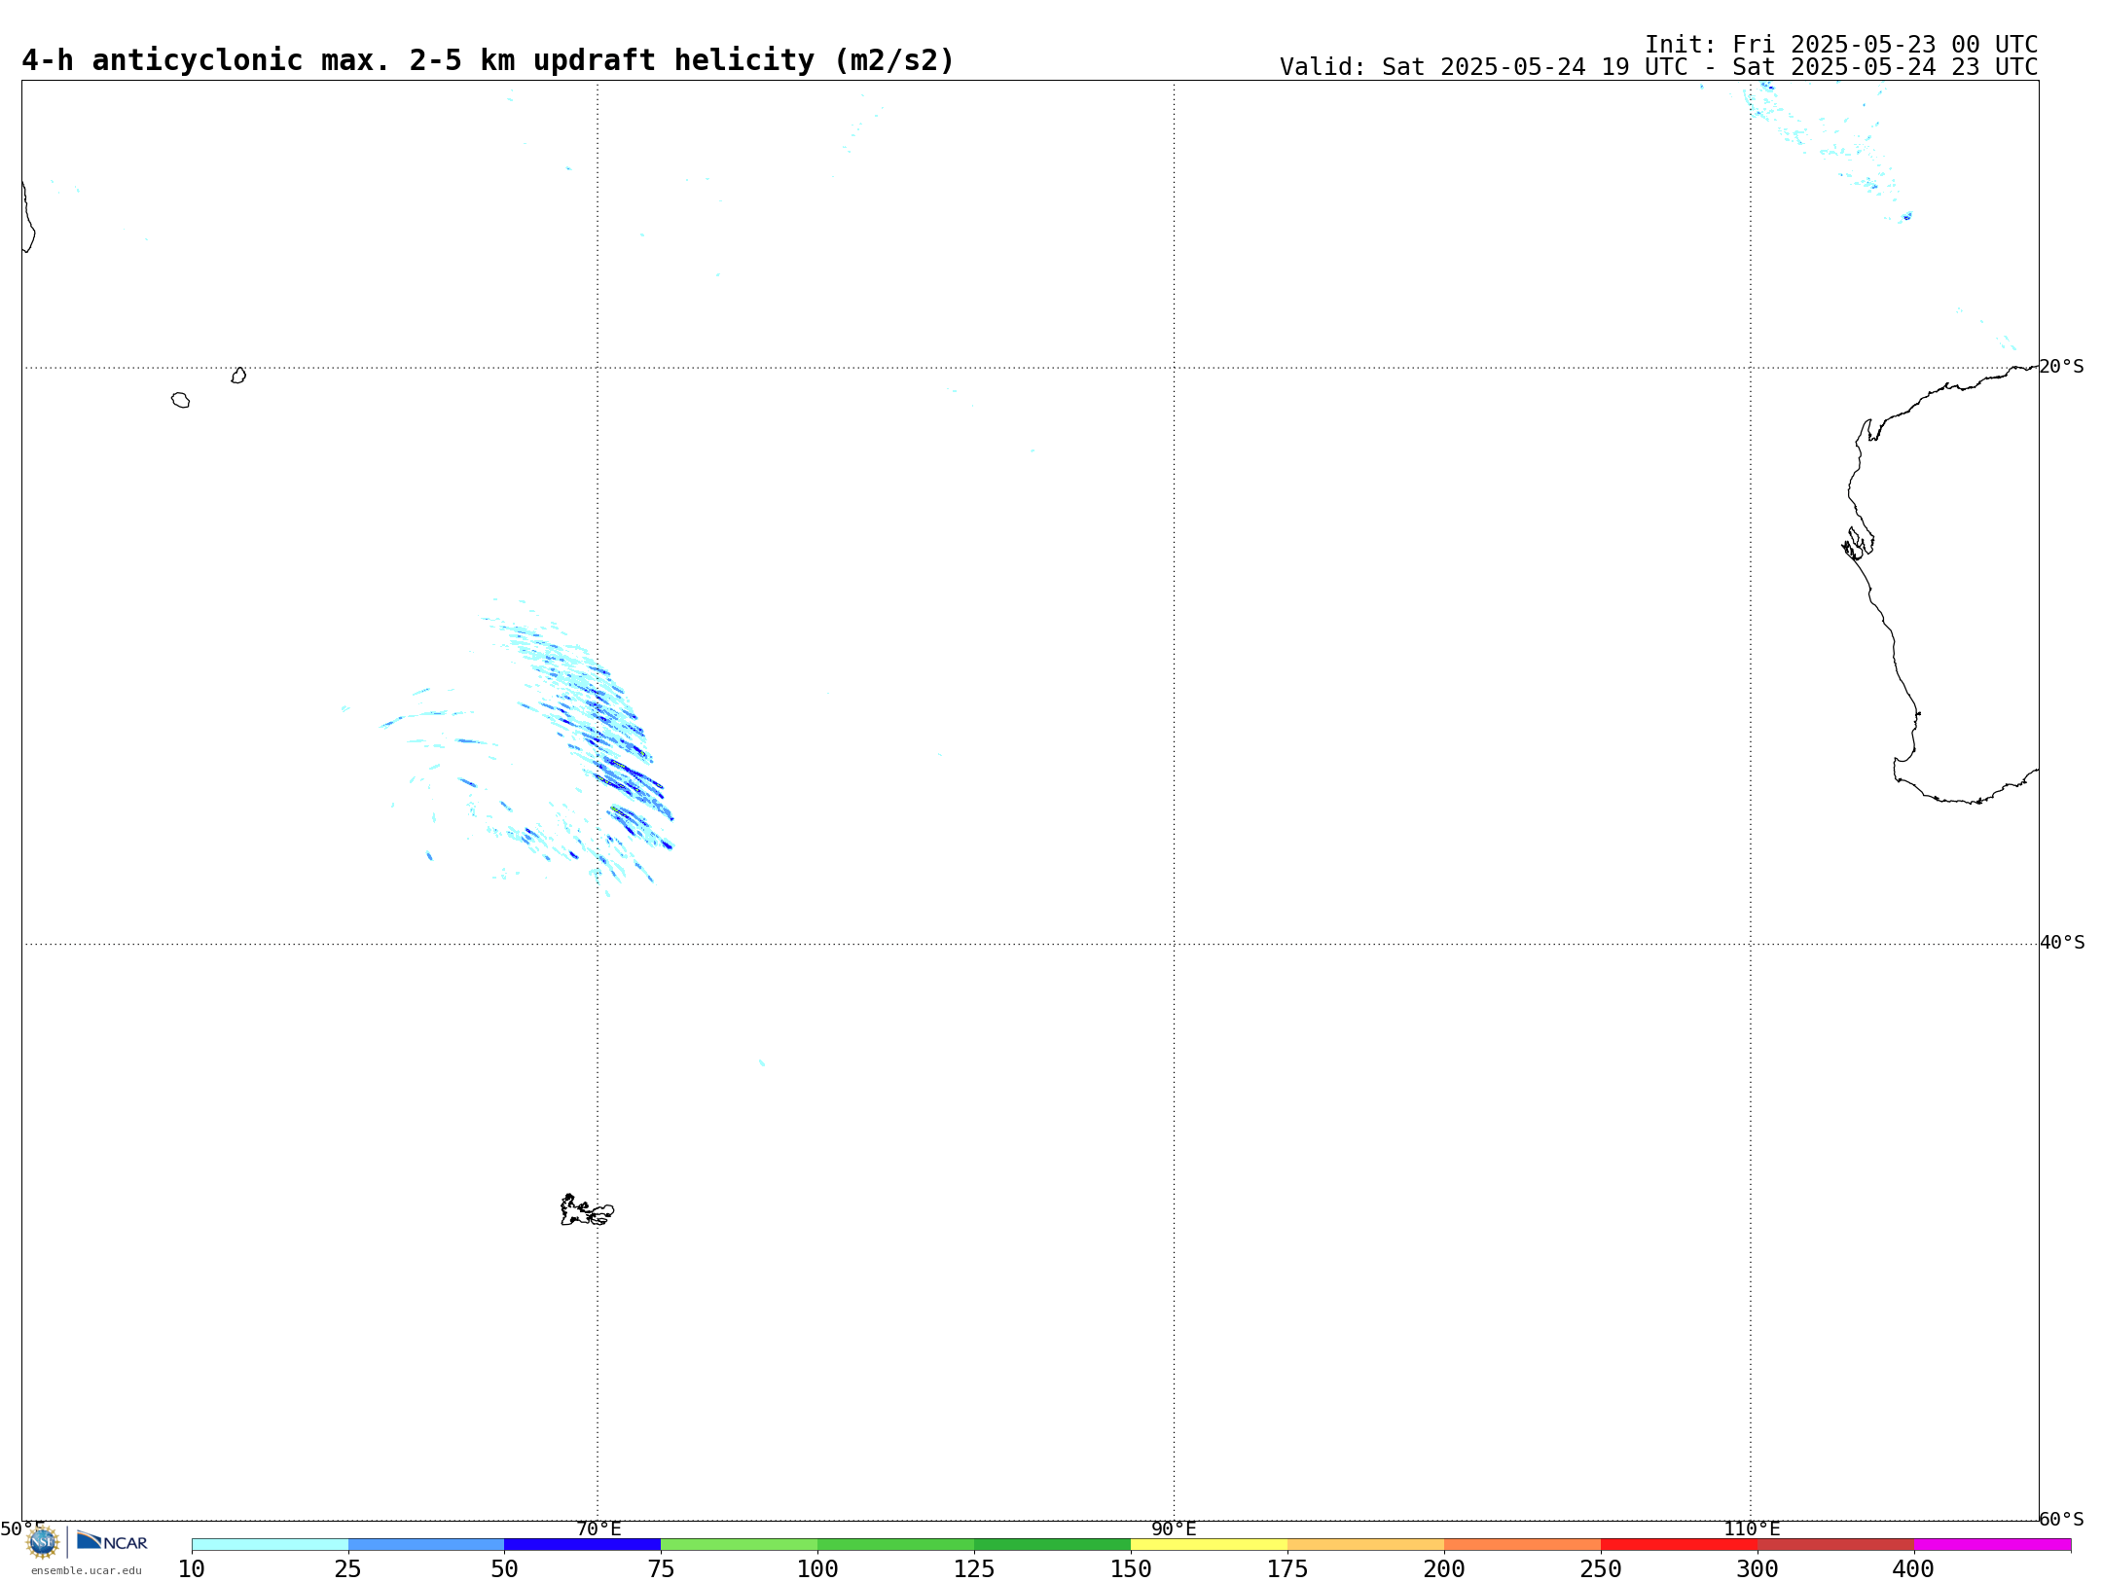This screenshot has height=1582, width=2102.
Task: Select the light green 75-100 color band
Action: 740,1544
